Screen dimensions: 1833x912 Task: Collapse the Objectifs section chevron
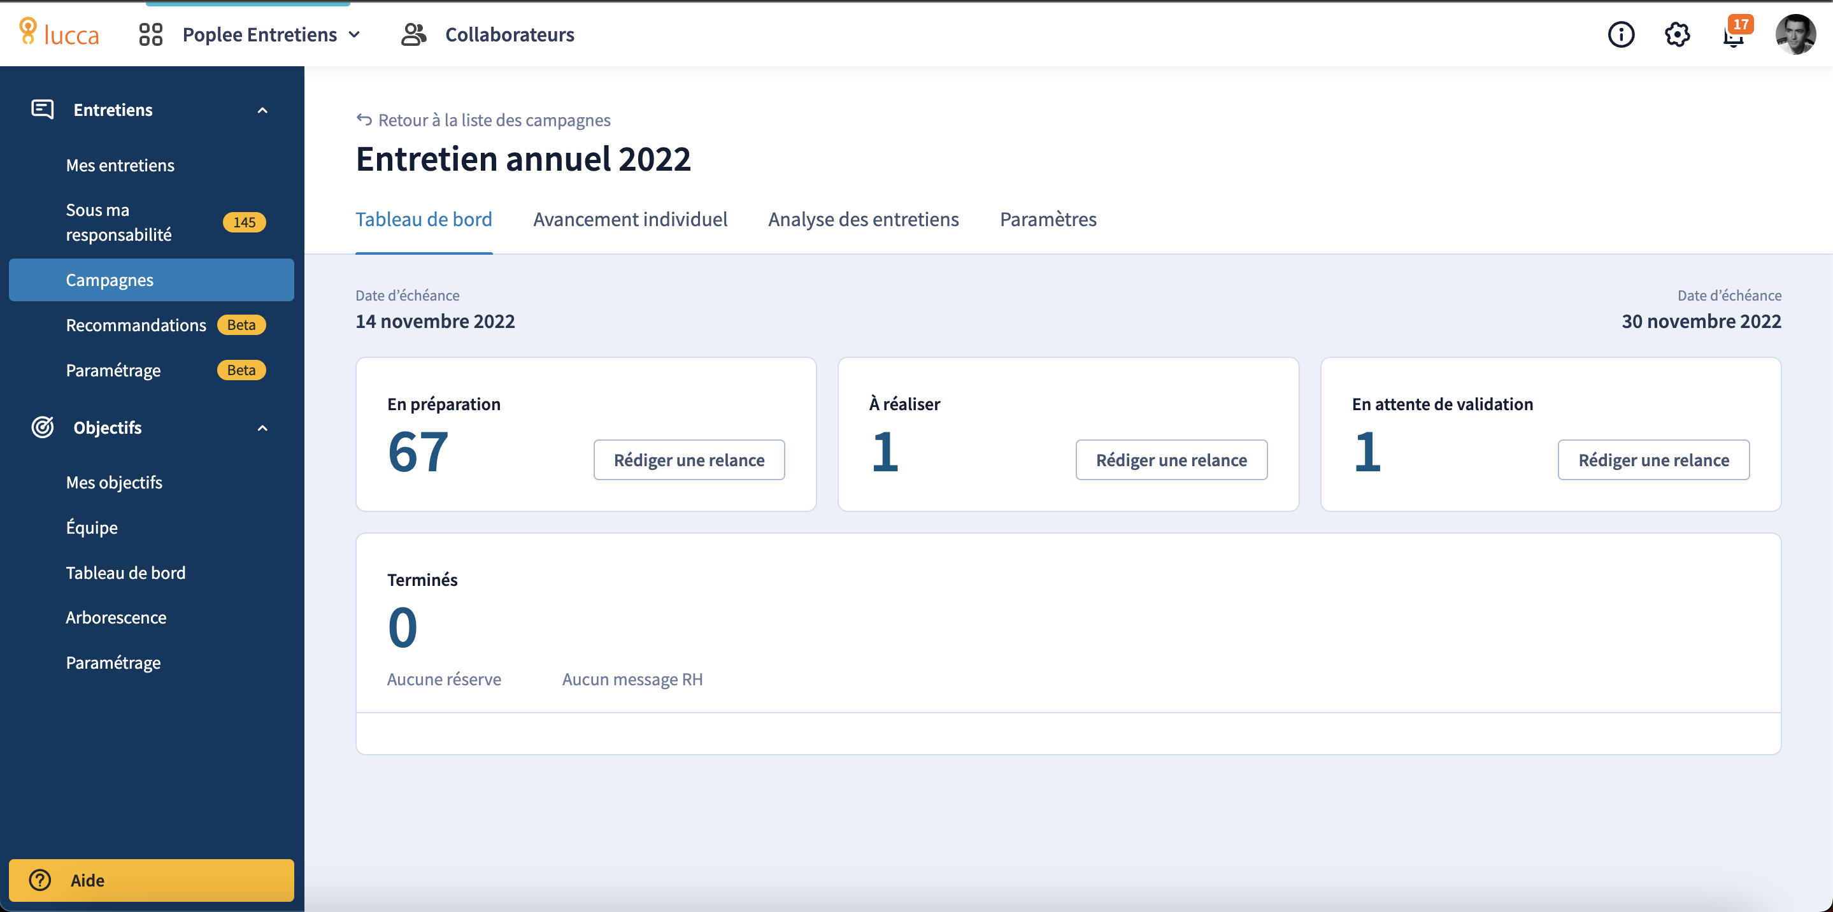(262, 428)
